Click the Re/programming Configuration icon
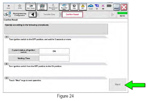 click(7, 14)
